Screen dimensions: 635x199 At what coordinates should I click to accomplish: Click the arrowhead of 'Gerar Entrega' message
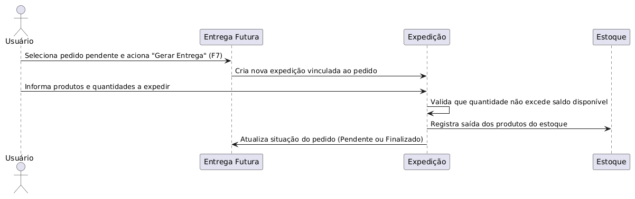(228, 61)
